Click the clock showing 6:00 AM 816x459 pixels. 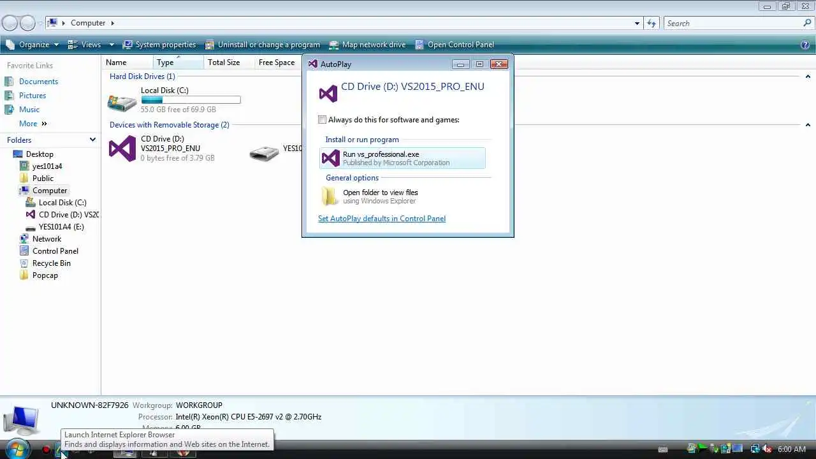[792, 449]
